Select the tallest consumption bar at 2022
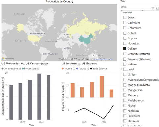 point(39,97)
